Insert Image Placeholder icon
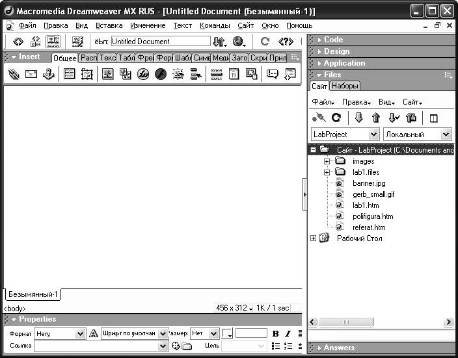This screenshot has width=458, height=358. pos(126,74)
